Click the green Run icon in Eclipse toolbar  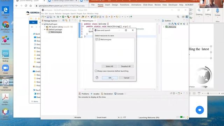point(63,17)
